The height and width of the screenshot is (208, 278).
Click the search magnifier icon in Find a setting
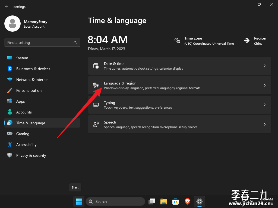[x=75, y=43]
